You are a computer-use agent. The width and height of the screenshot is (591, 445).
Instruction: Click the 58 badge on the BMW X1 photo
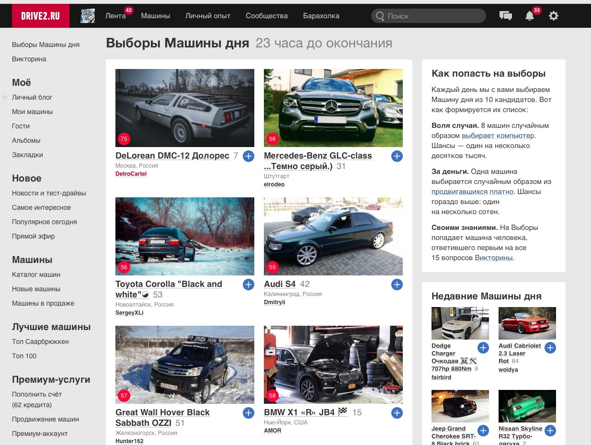273,396
